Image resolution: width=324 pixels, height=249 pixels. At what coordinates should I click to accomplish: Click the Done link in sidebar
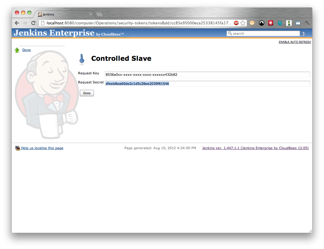tap(26, 50)
